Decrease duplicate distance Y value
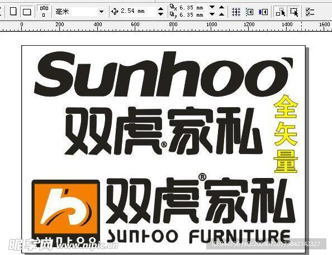The width and height of the screenshot is (332, 255). click(212, 15)
